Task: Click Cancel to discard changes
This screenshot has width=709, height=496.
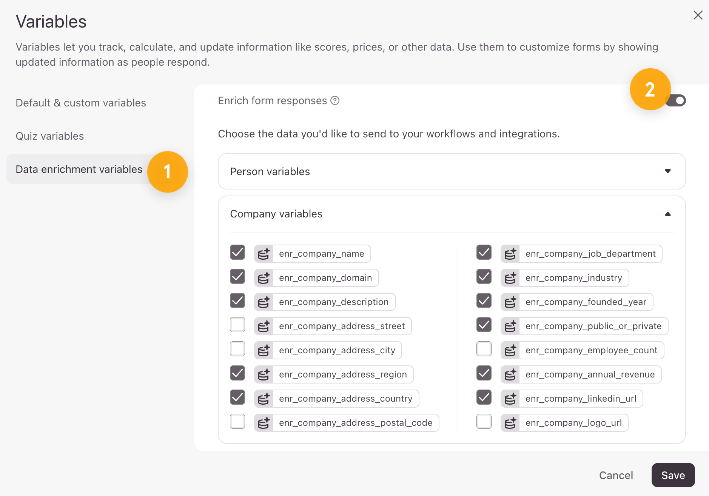Action: 616,475
